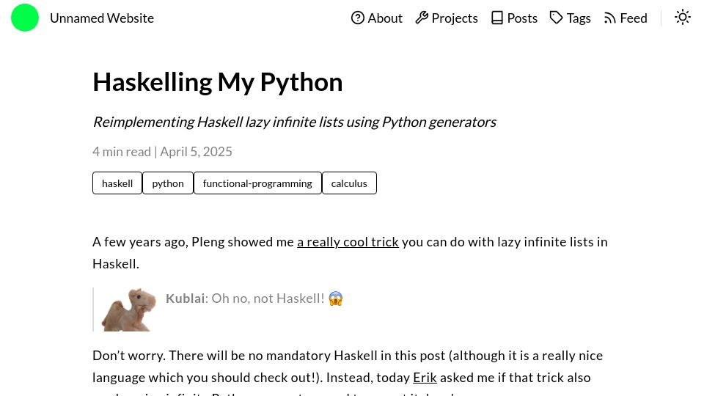Click the "4 min read | April 5, 2025" text
Viewport: 704px width, 396px height.
(162, 152)
